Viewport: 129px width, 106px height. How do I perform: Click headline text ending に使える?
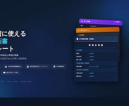13,33
